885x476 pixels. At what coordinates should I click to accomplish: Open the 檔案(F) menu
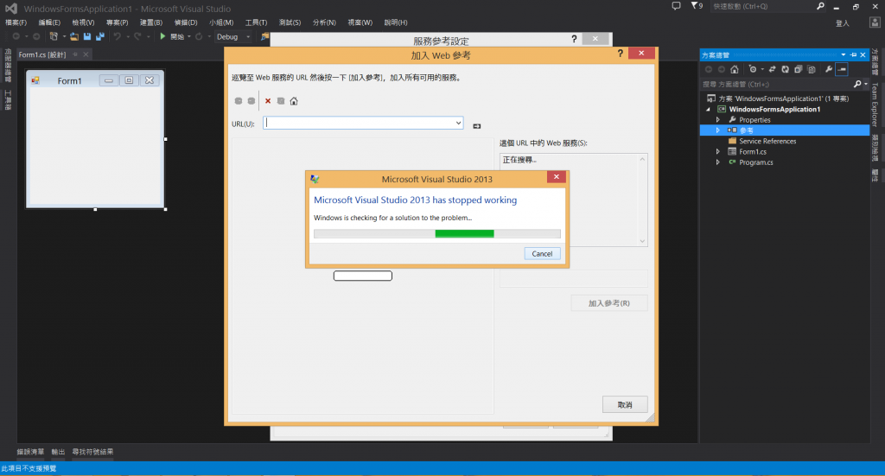[x=16, y=22]
